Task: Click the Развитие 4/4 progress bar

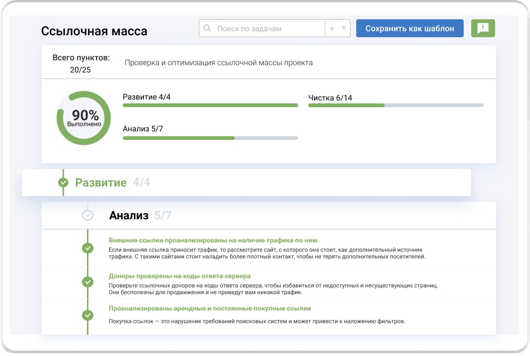Action: (x=210, y=105)
